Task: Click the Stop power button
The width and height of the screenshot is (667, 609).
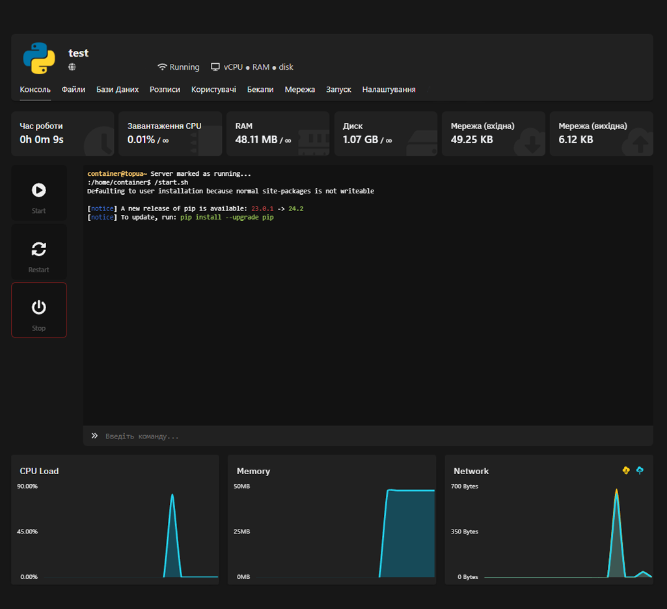Action: (x=39, y=307)
